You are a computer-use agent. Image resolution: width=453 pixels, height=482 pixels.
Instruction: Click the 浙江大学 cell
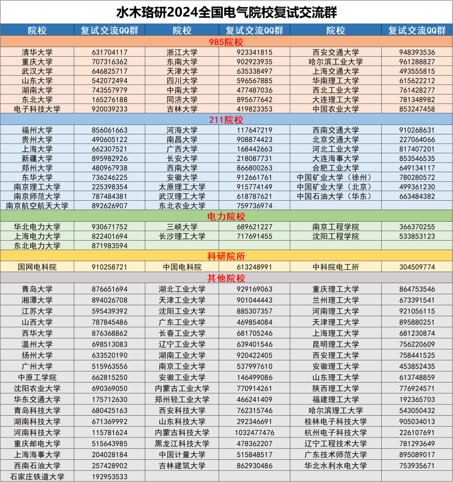182,52
